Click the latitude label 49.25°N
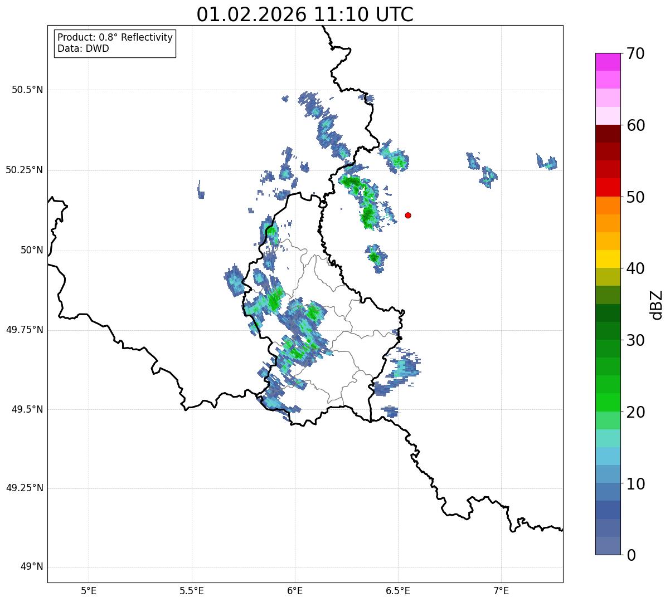This screenshot has width=670, height=602. (x=25, y=488)
